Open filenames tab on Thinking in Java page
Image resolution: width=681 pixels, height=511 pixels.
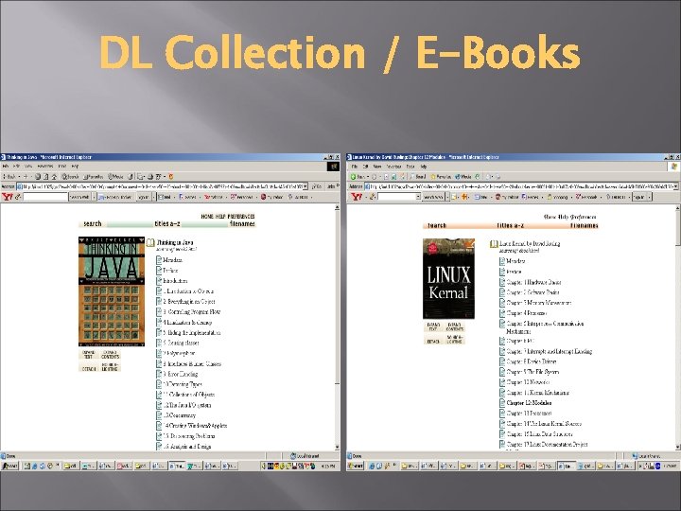242,223
